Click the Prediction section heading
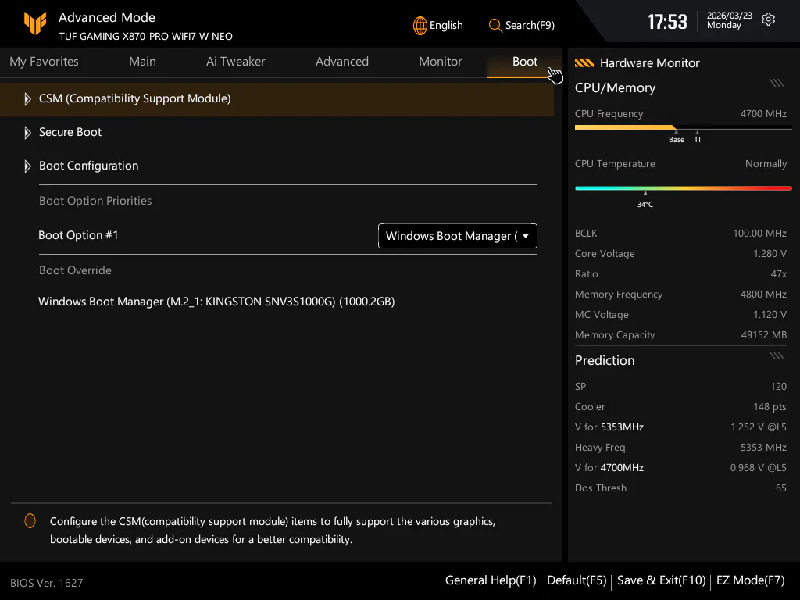This screenshot has height=600, width=800. pyautogui.click(x=605, y=360)
